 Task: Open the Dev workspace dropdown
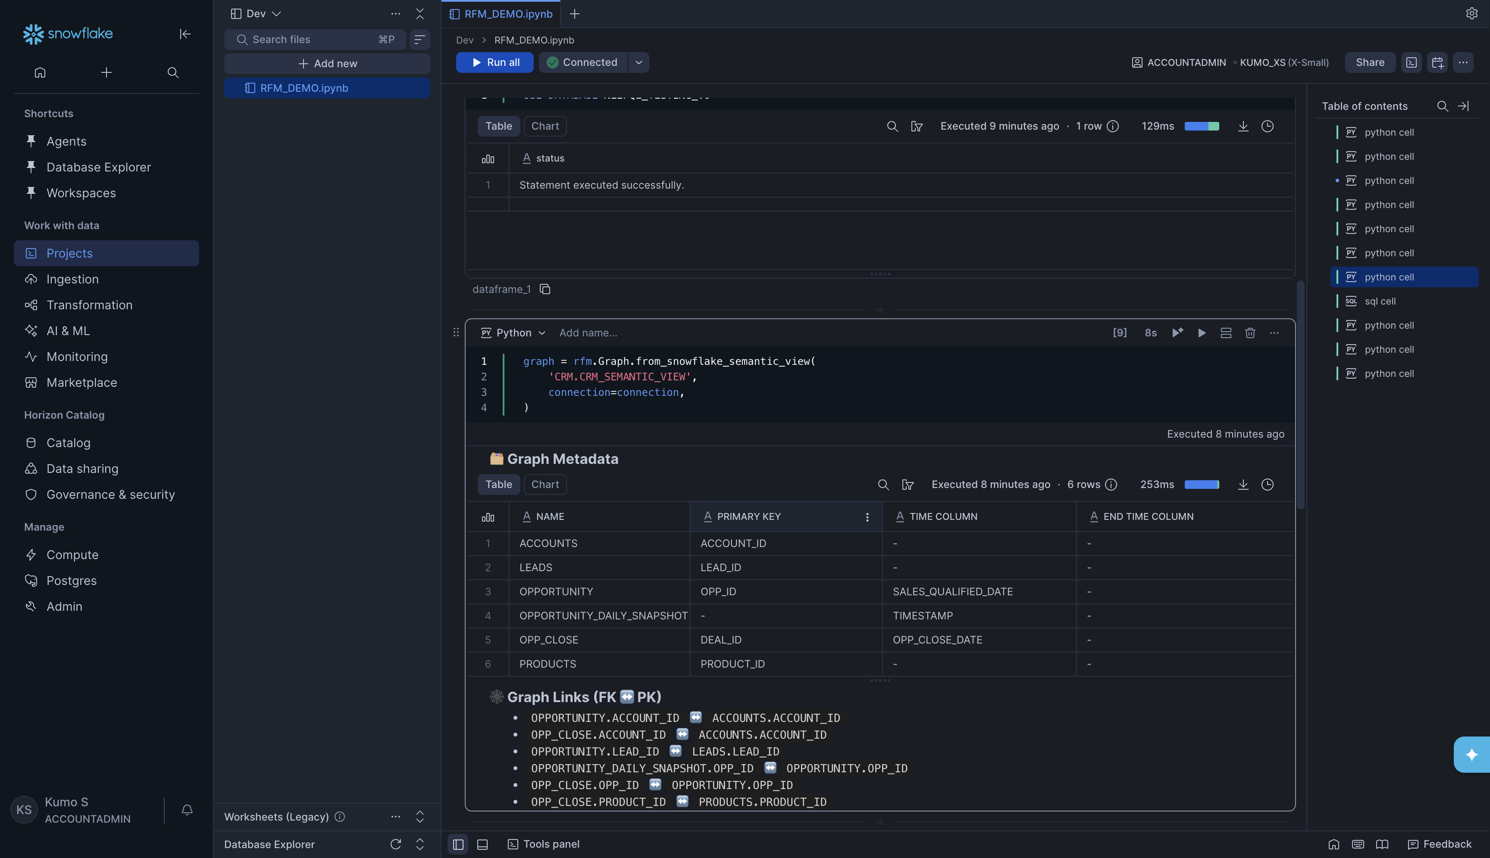(x=256, y=13)
